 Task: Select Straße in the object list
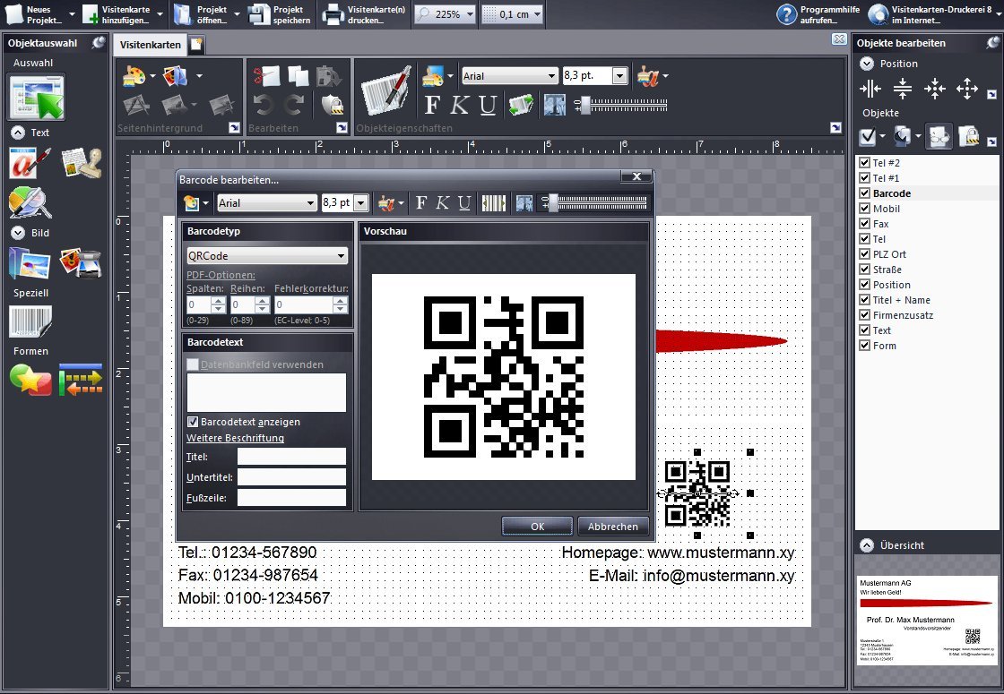[887, 270]
